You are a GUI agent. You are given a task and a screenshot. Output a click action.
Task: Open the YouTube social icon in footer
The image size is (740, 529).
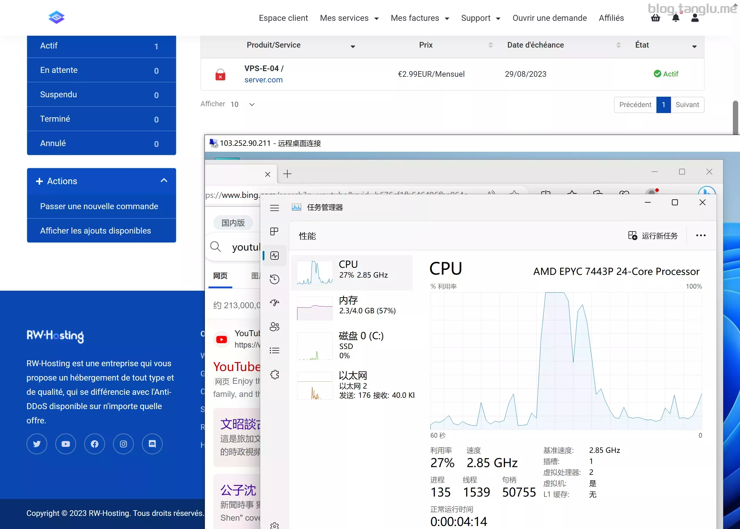click(66, 444)
